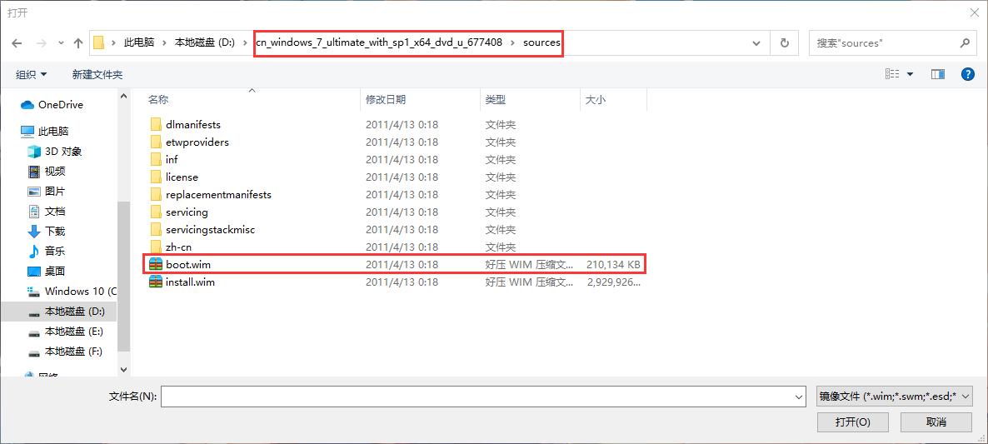Refresh the sources folder listing

(x=785, y=42)
